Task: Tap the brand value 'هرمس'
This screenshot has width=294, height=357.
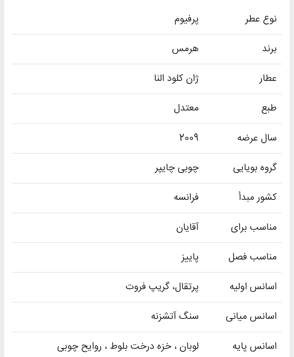Action: (185, 49)
